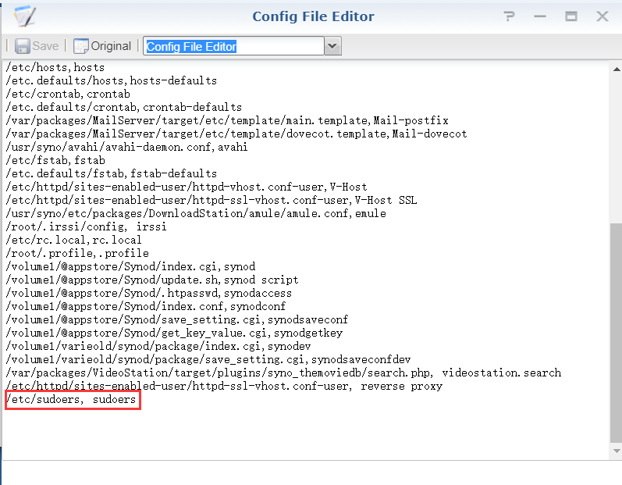The height and width of the screenshot is (485, 622).
Task: Place cursor on the /etc/hosts,hosts line
Action: 55,67
